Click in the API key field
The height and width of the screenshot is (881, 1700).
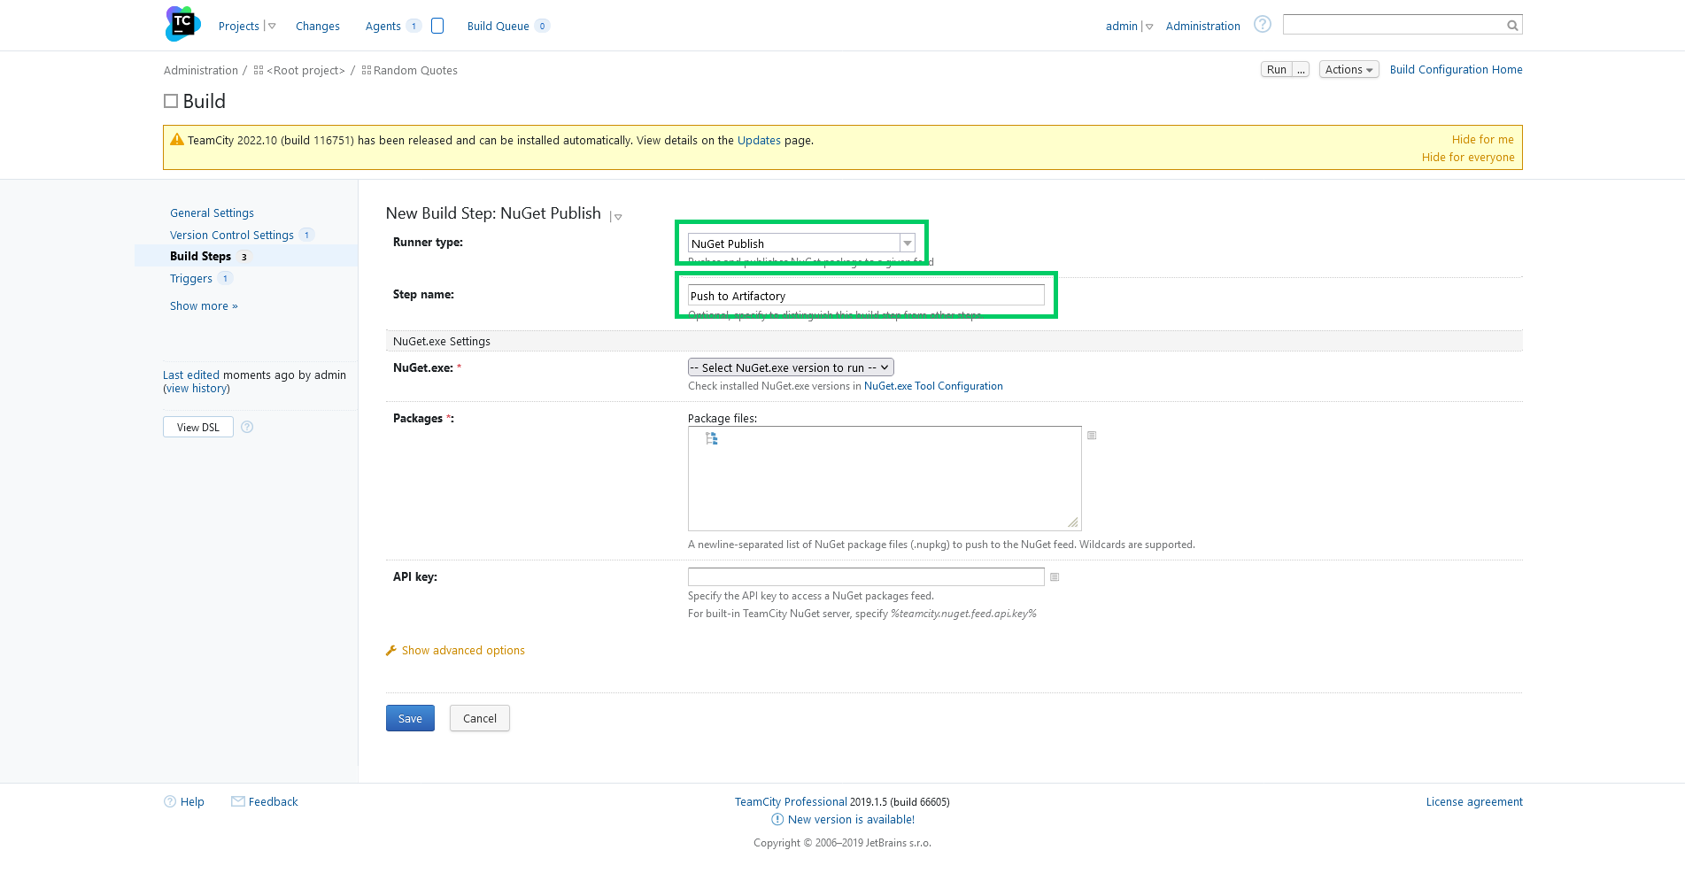coord(866,577)
